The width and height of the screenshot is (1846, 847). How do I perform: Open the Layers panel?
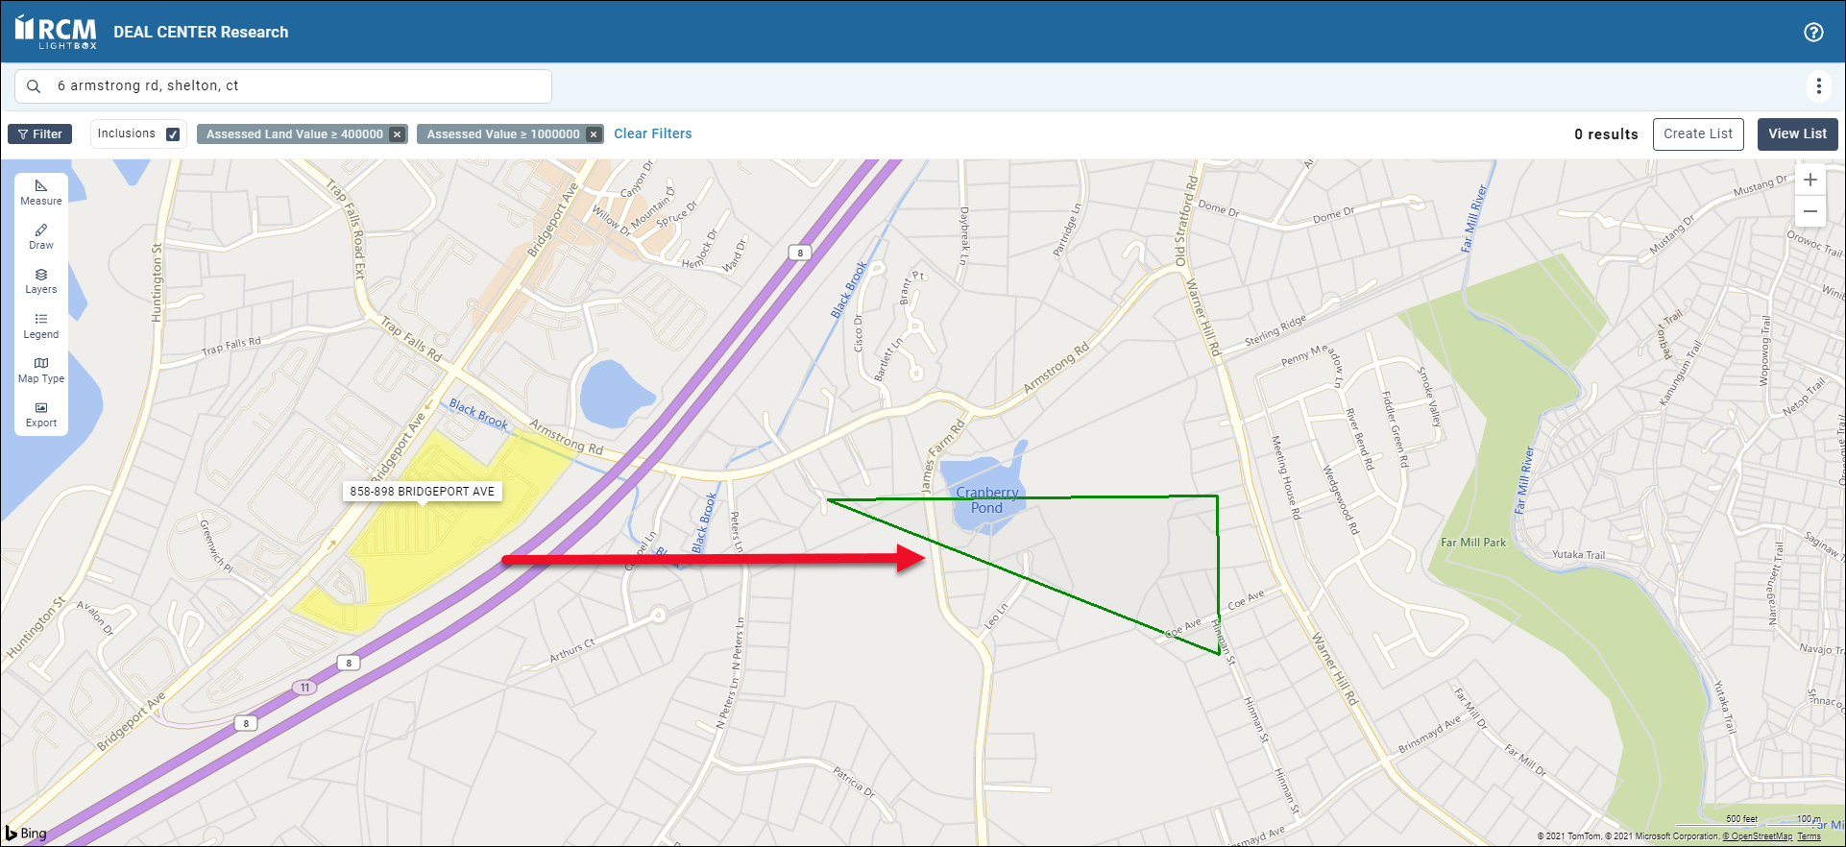(41, 280)
